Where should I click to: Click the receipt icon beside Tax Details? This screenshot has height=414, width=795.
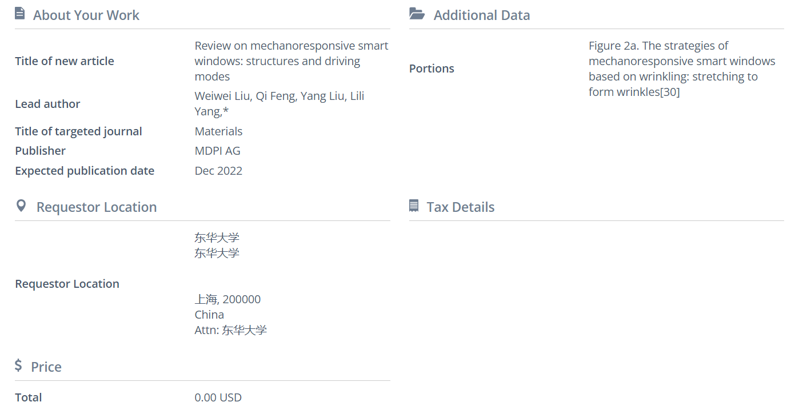point(414,206)
